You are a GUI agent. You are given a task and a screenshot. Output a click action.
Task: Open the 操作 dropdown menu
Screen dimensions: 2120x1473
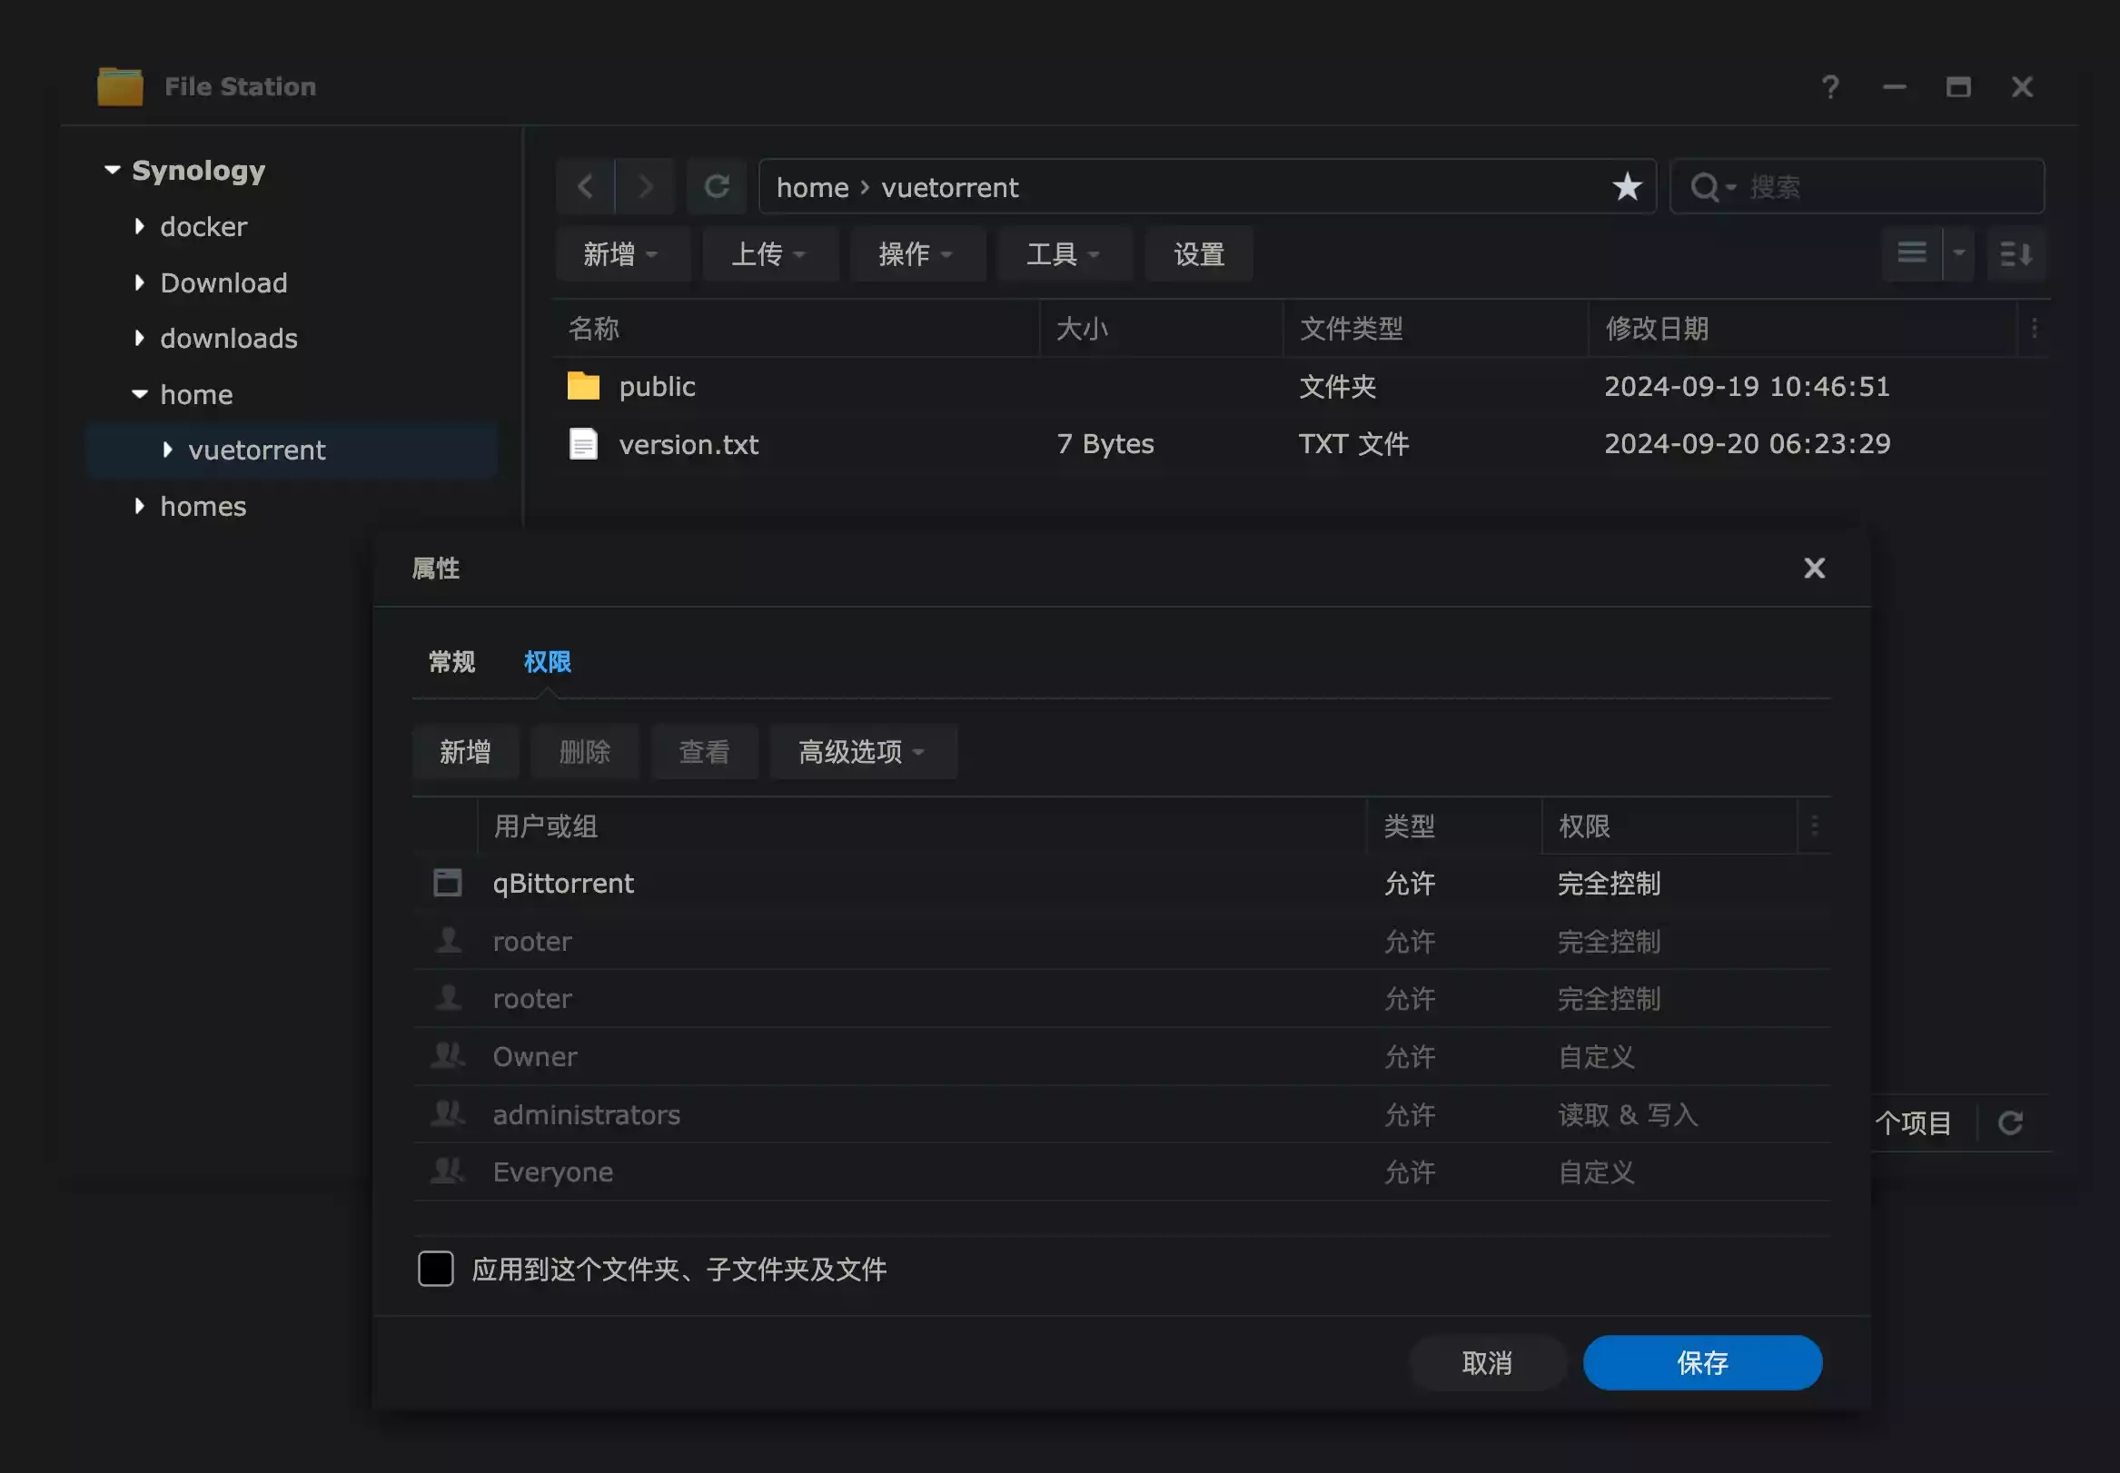[x=916, y=253]
